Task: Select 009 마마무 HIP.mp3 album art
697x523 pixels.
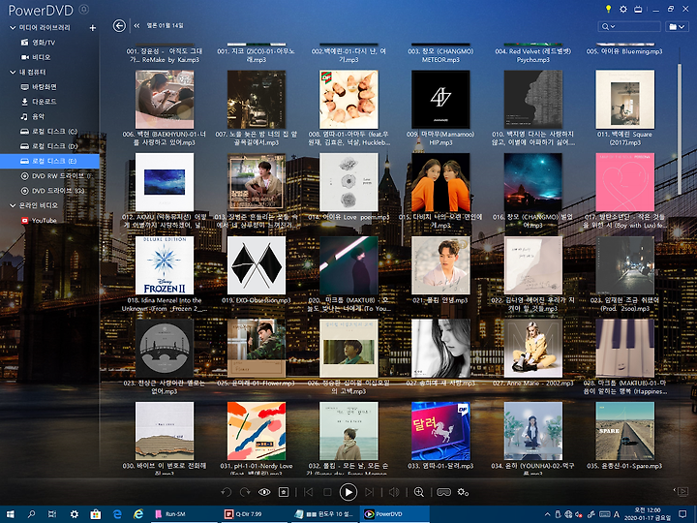Action: click(440, 100)
